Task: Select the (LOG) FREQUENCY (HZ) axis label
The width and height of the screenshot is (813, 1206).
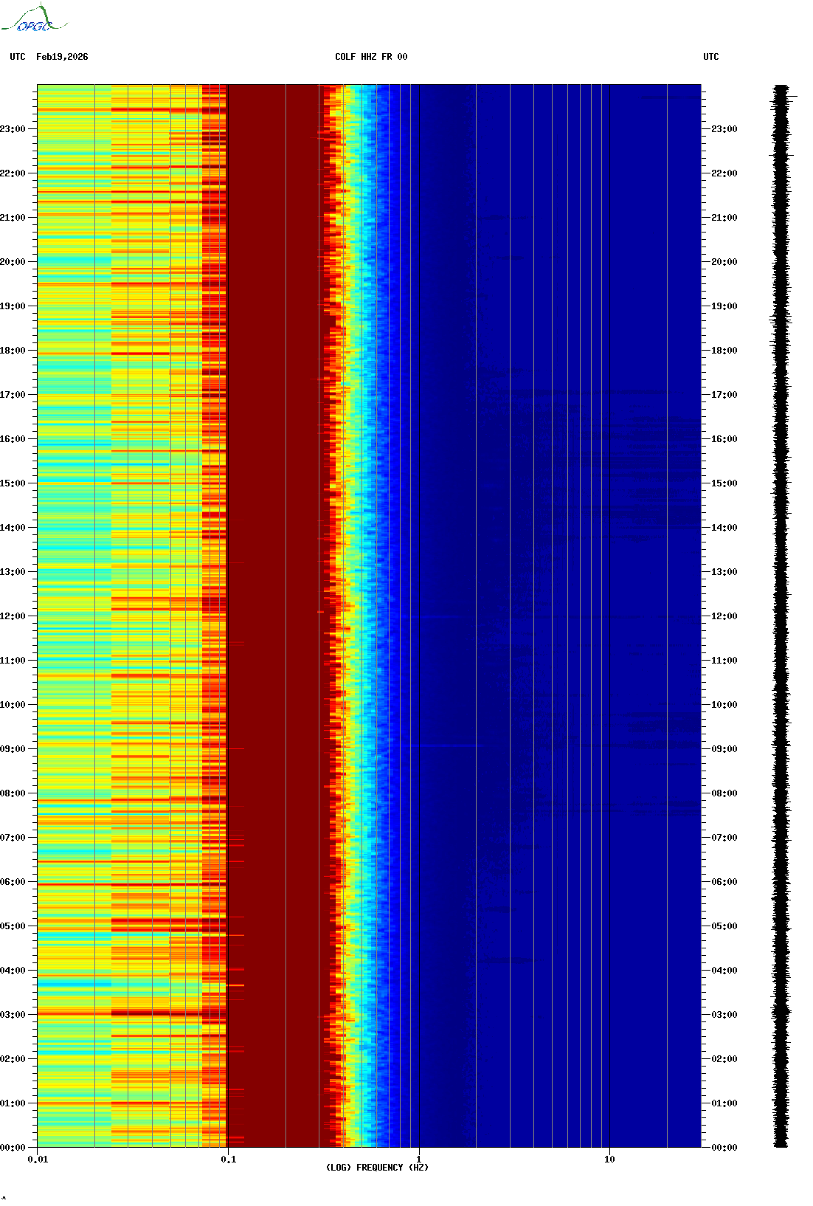Action: click(x=377, y=1168)
